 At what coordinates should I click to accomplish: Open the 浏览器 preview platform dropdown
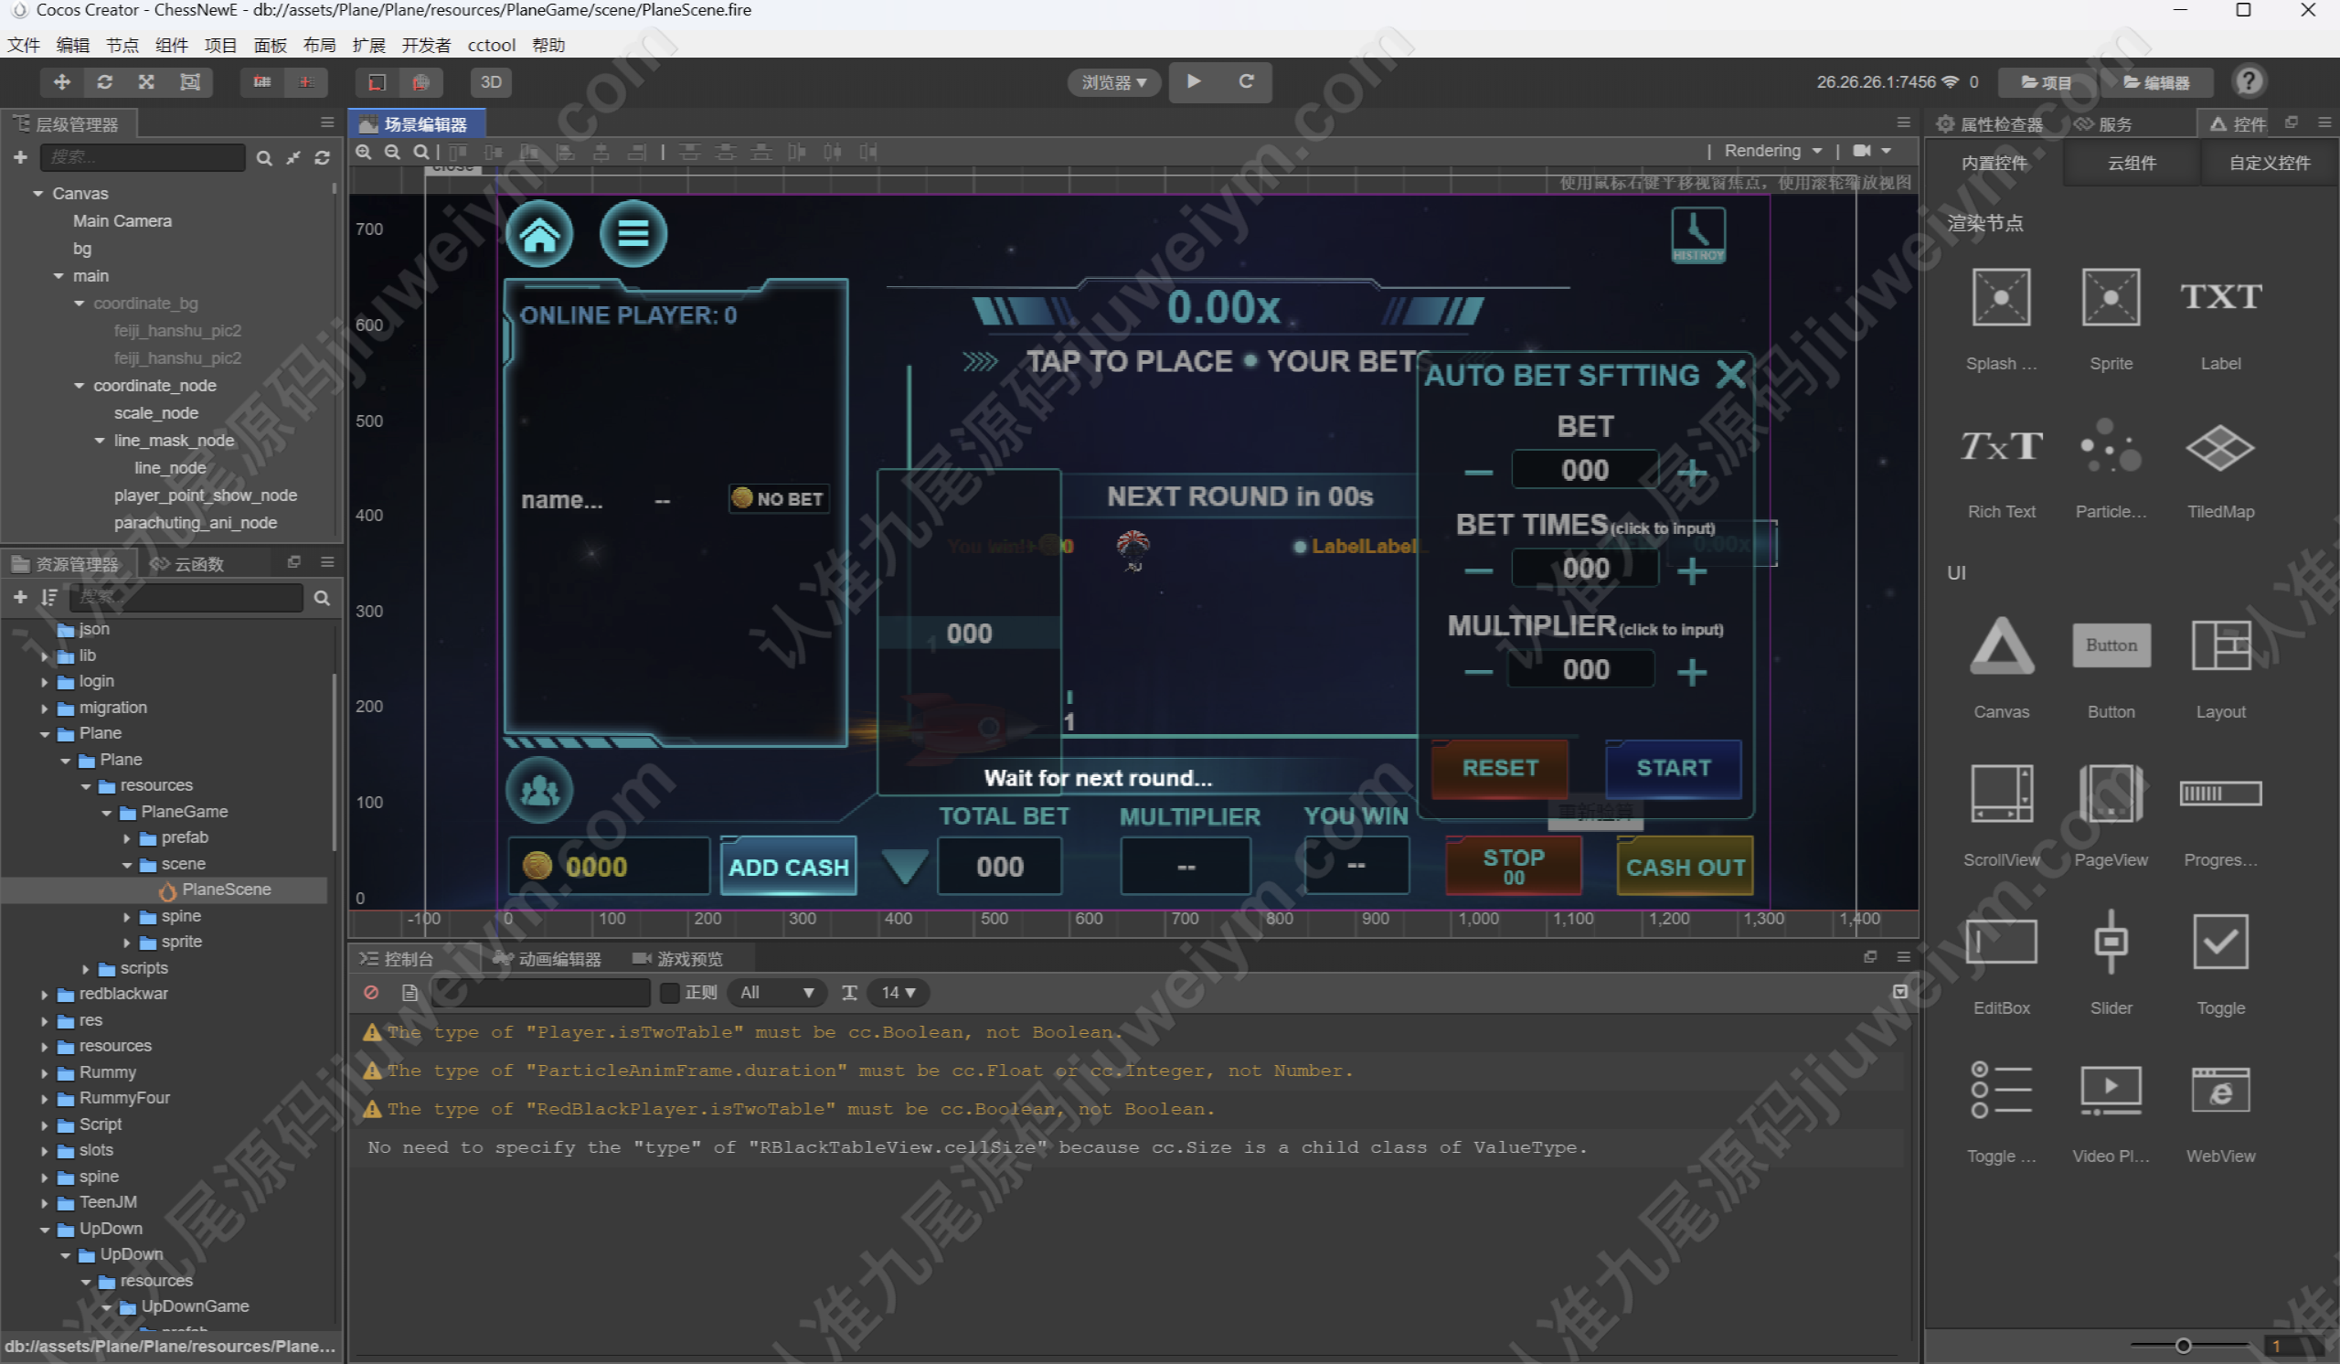click(1113, 82)
